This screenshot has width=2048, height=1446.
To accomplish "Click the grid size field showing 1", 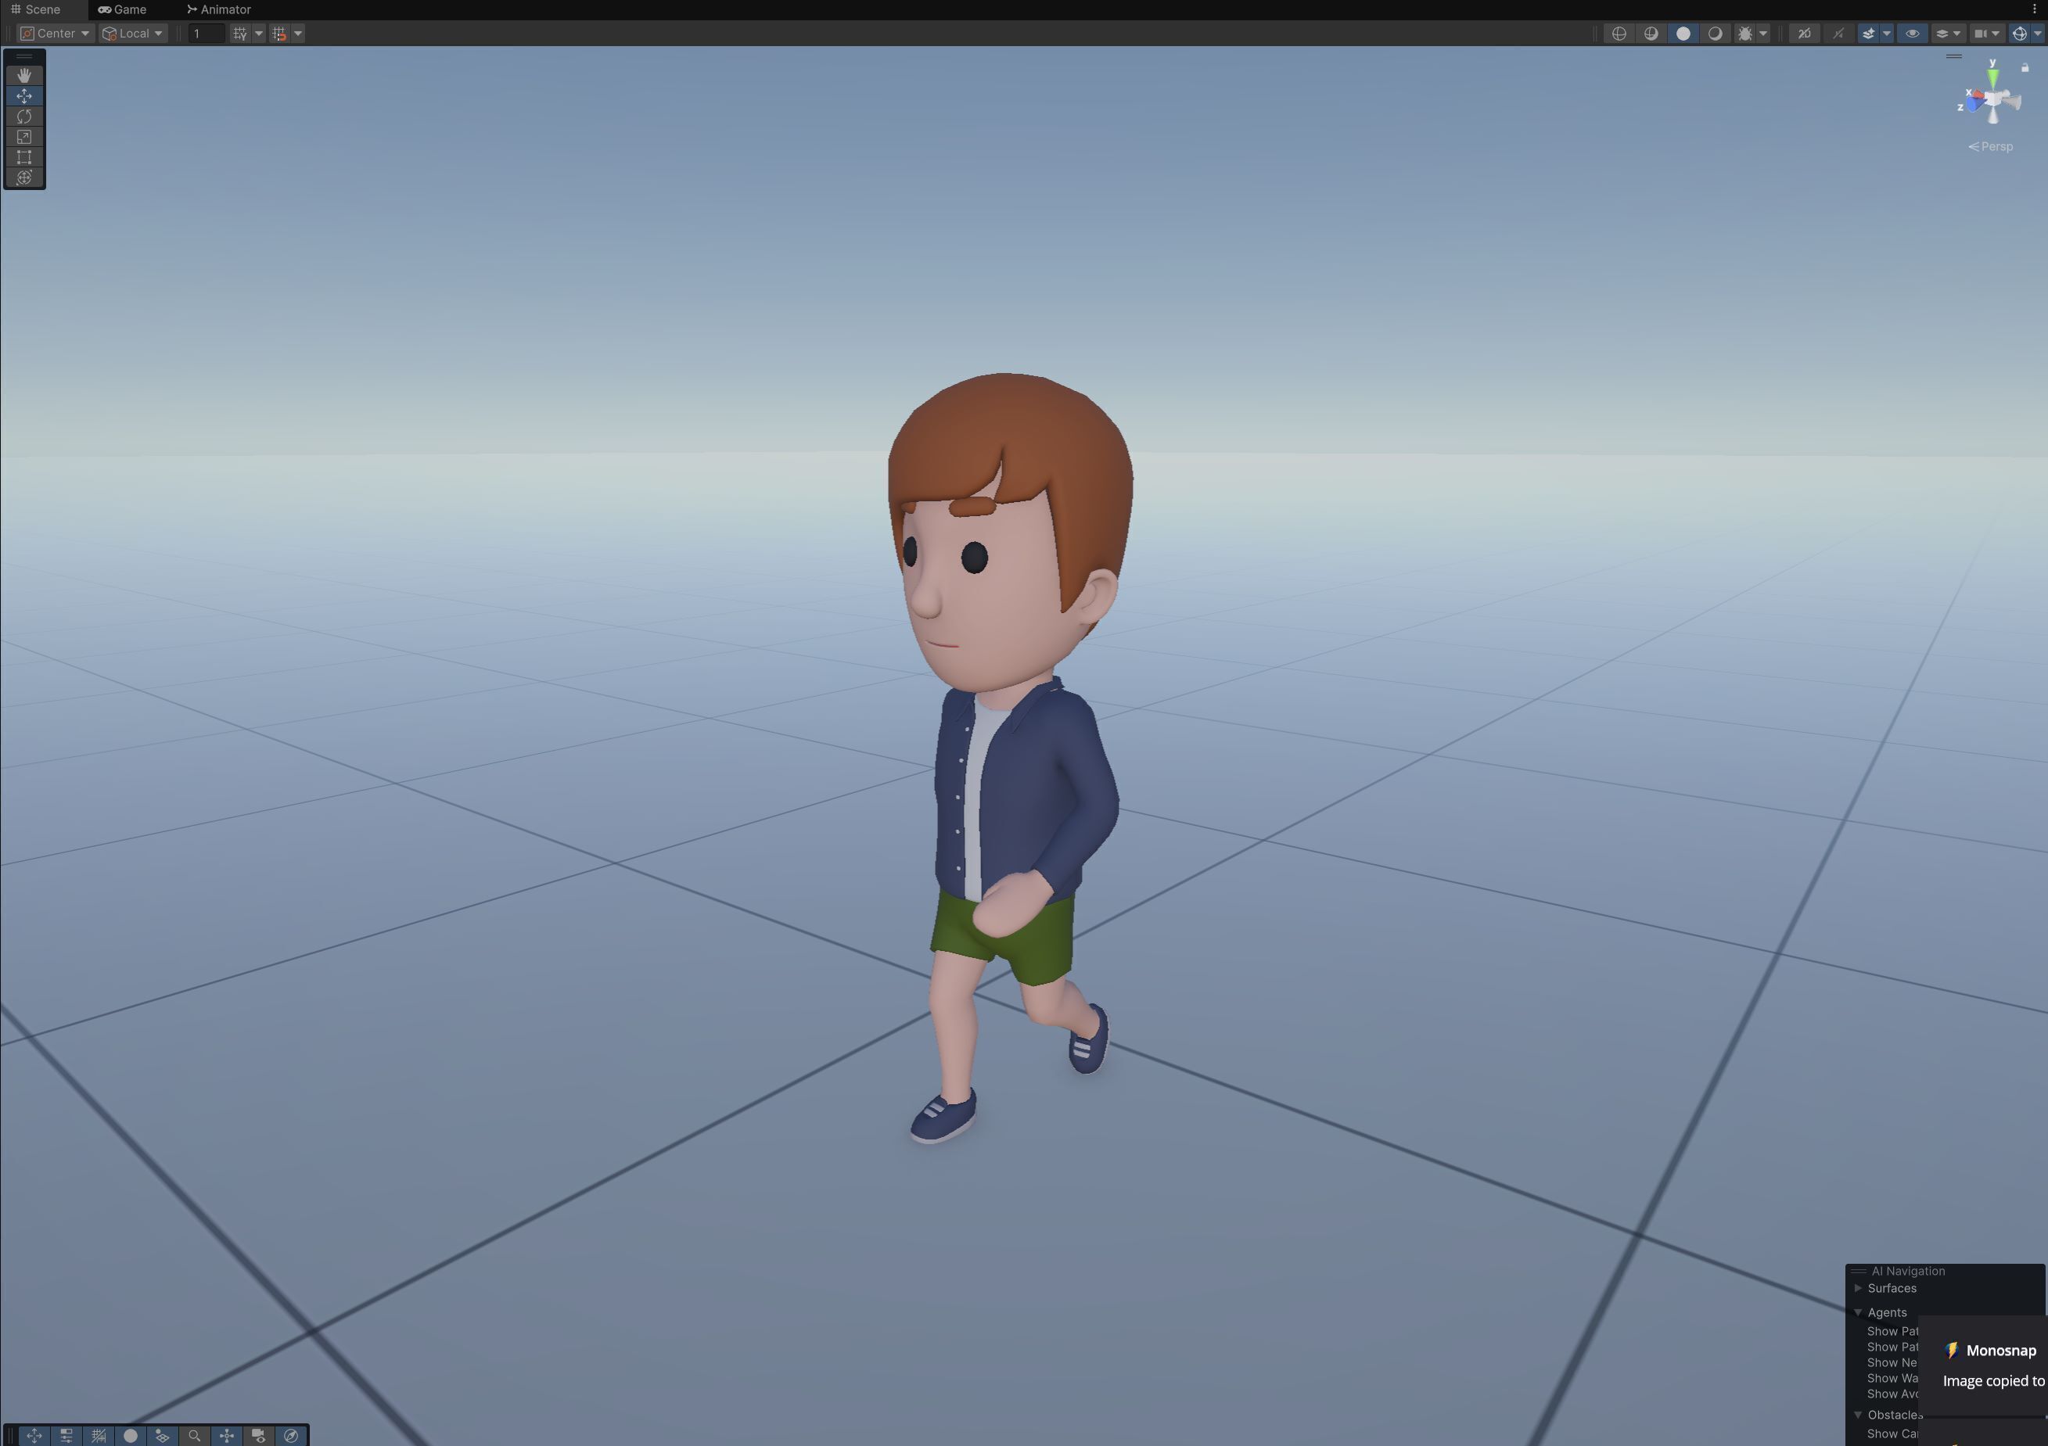I will point(206,34).
